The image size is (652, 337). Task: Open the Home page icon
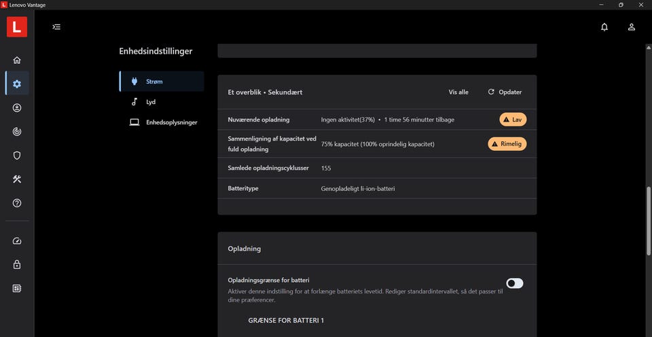(17, 60)
